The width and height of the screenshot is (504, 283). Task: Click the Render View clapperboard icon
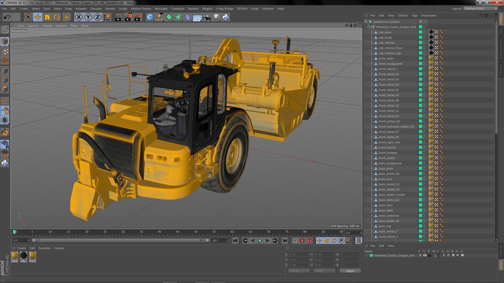tap(119, 17)
